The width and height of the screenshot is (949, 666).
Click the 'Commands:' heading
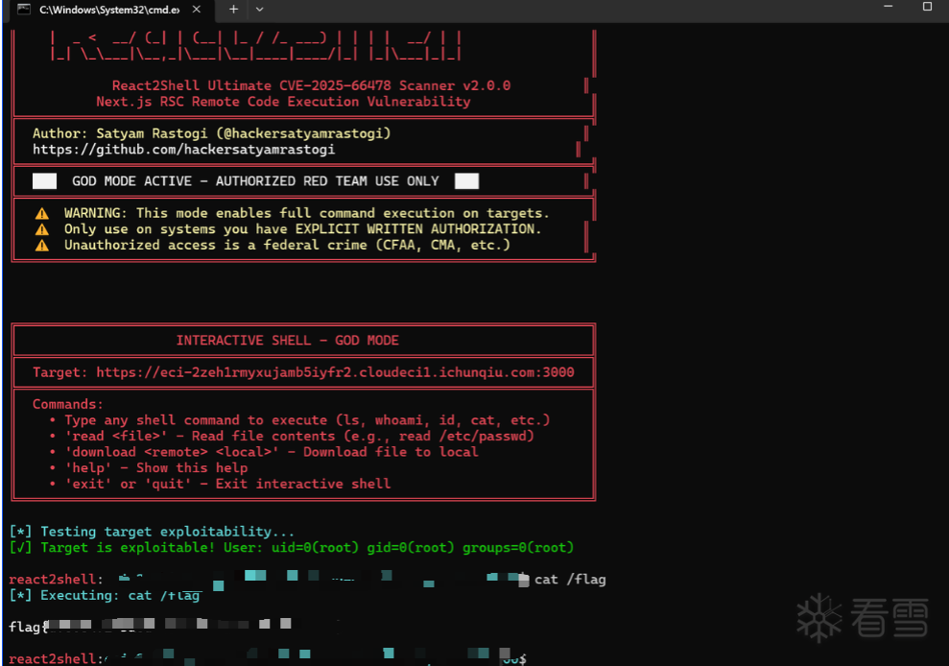pyautogui.click(x=68, y=404)
